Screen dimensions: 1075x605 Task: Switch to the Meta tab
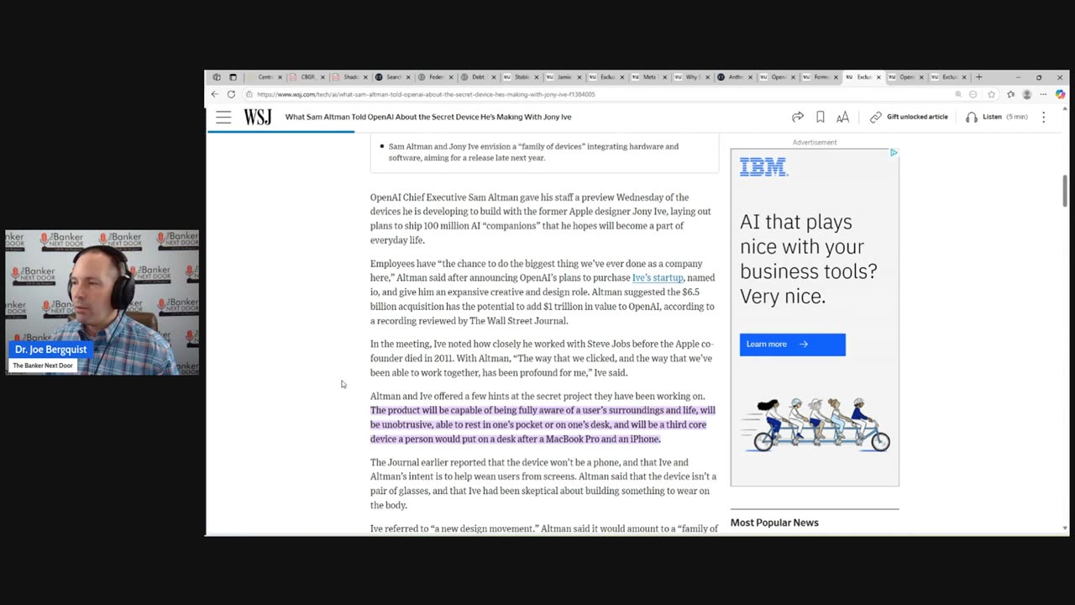[x=649, y=77]
